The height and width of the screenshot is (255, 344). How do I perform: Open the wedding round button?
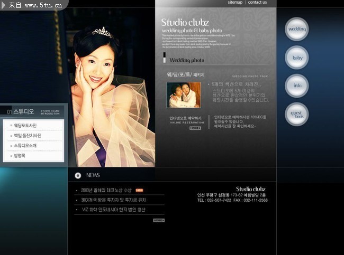(297, 29)
